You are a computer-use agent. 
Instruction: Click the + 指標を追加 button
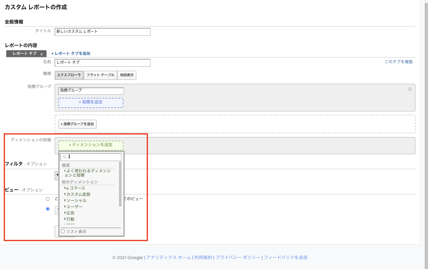coord(91,102)
